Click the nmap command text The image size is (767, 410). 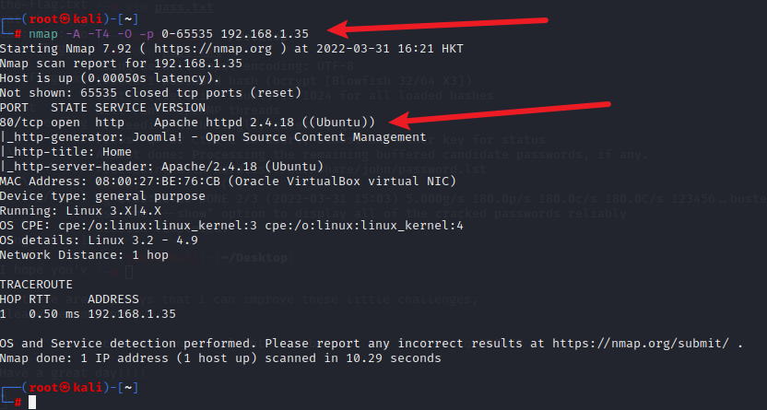pyautogui.click(x=169, y=34)
